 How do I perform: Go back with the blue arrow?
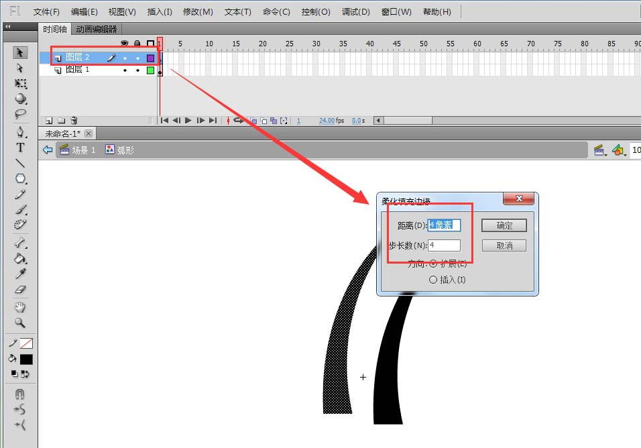coord(48,150)
